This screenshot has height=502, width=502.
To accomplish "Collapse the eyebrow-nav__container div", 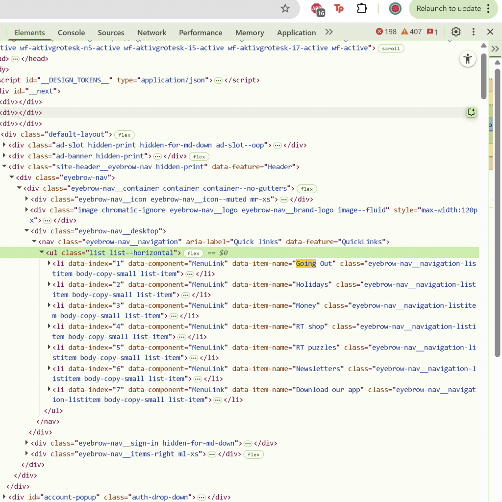I will [x=19, y=188].
